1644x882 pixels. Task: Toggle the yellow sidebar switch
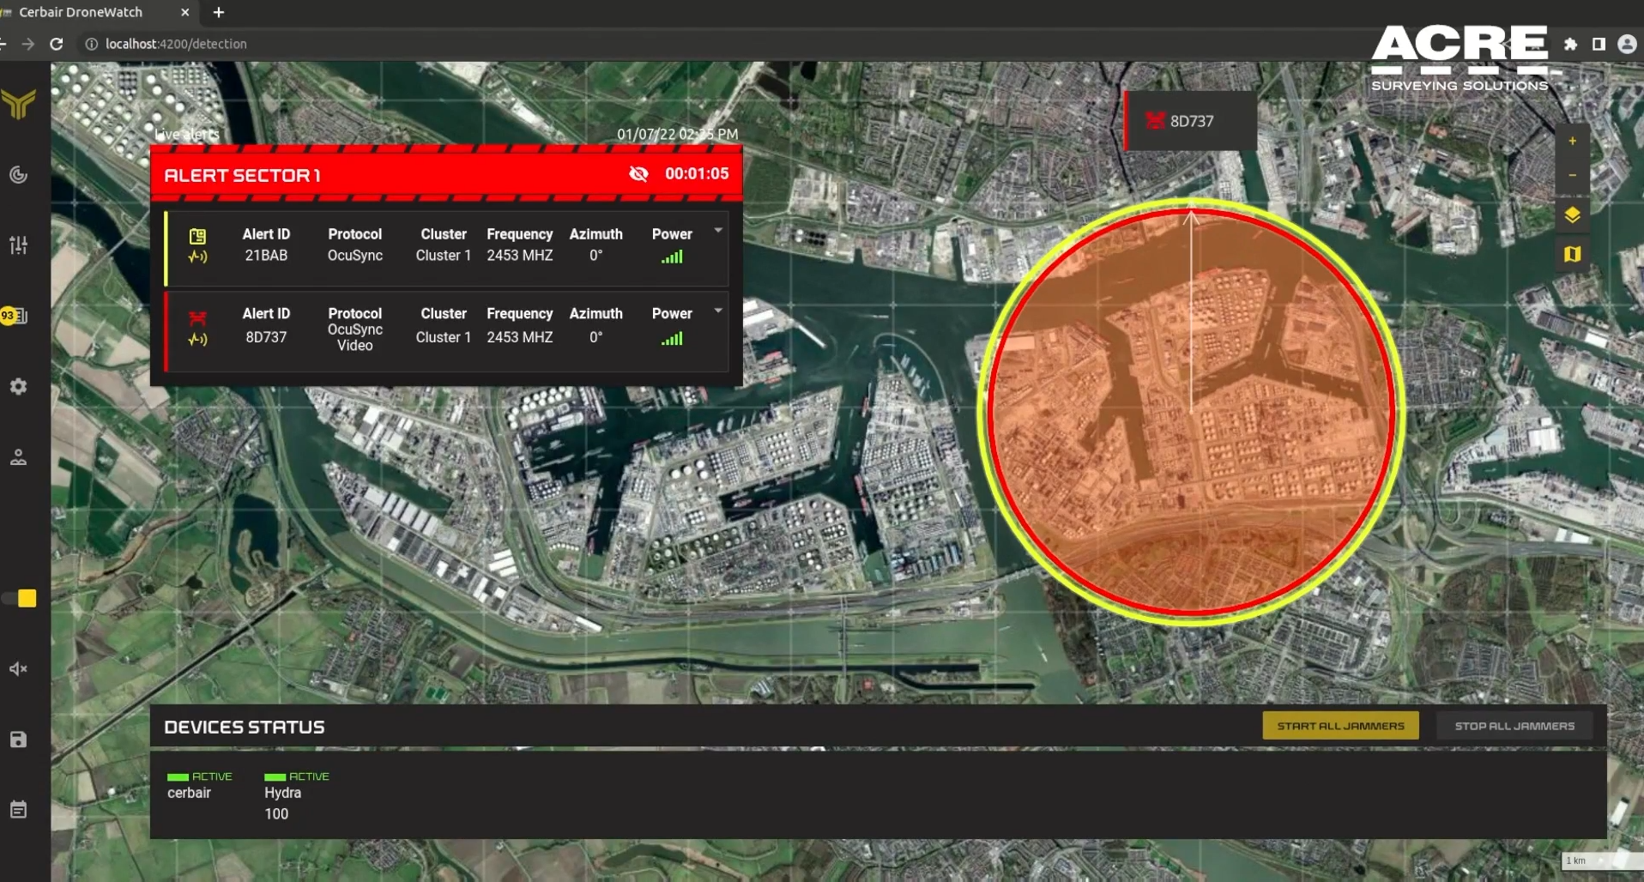pyautogui.click(x=21, y=599)
